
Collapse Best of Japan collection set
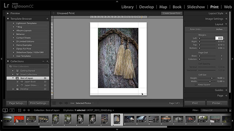13,78
